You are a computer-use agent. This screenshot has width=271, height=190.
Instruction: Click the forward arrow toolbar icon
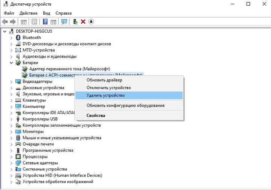[x=13, y=22]
